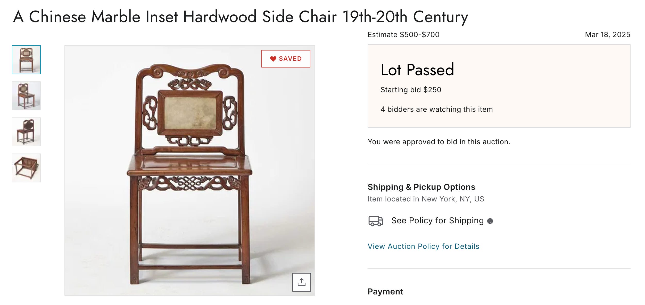This screenshot has width=645, height=305.
Task: Click the Shipping & Pickup Options heading
Action: 421,187
